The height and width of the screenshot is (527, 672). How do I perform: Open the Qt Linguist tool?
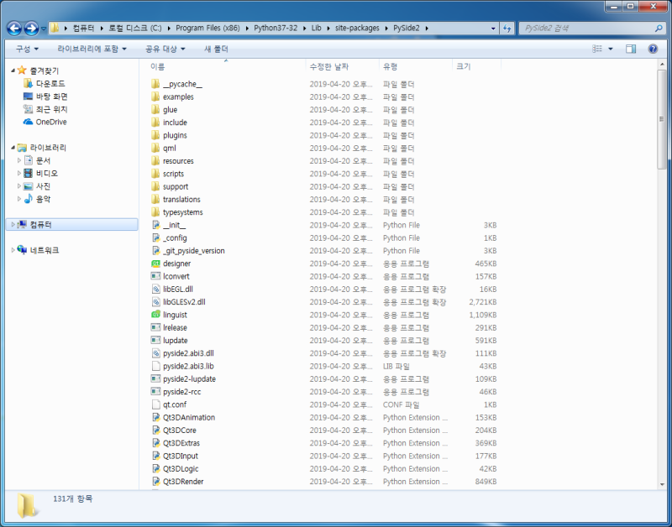pos(176,315)
